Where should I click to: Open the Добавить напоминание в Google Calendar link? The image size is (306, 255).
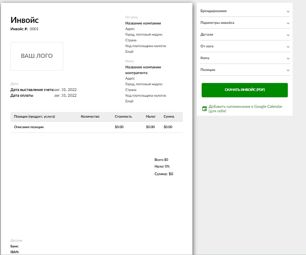(245, 109)
